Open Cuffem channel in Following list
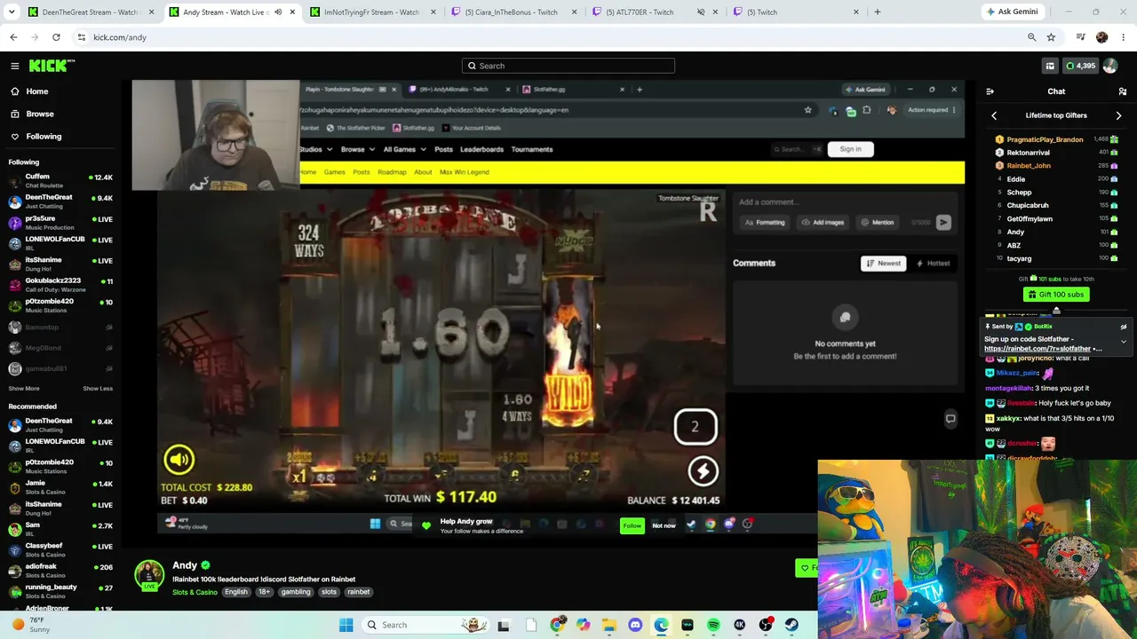 60,180
